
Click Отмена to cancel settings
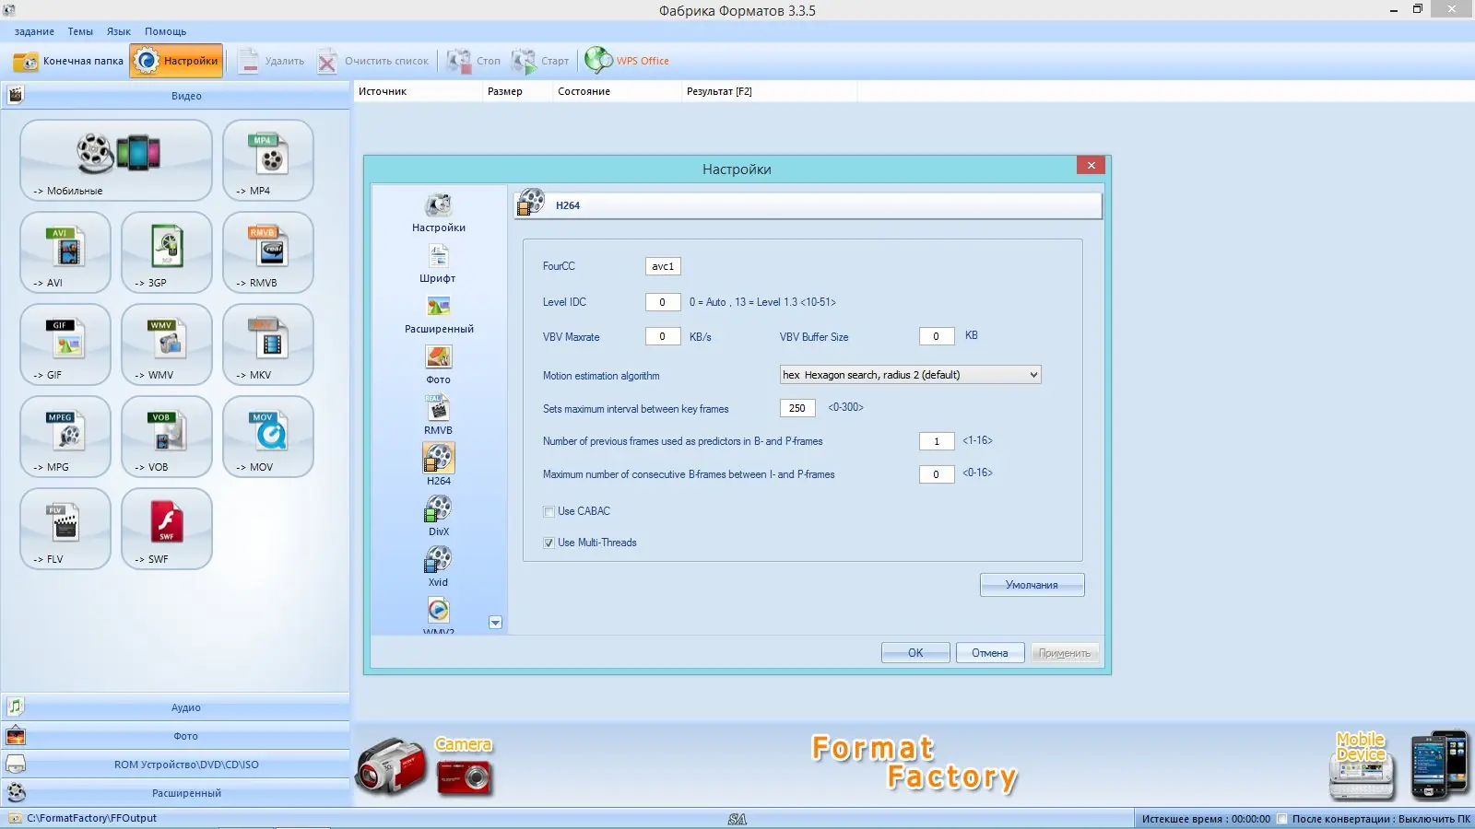point(990,653)
